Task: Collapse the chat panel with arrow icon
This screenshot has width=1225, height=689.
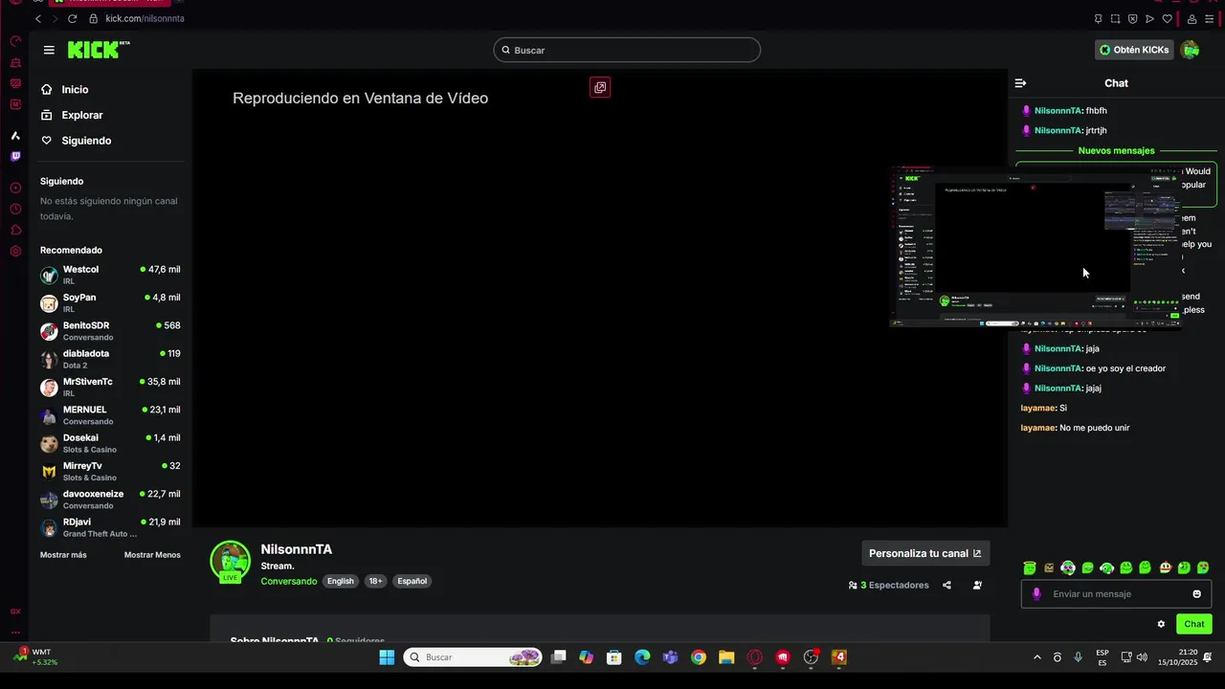Action: [1020, 83]
